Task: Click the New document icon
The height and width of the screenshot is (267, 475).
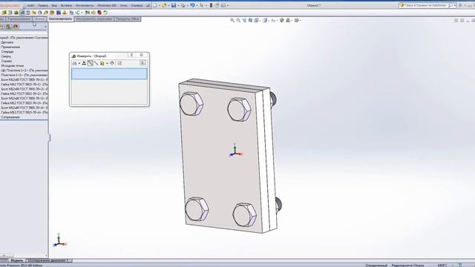Action: pyautogui.click(x=155, y=5)
